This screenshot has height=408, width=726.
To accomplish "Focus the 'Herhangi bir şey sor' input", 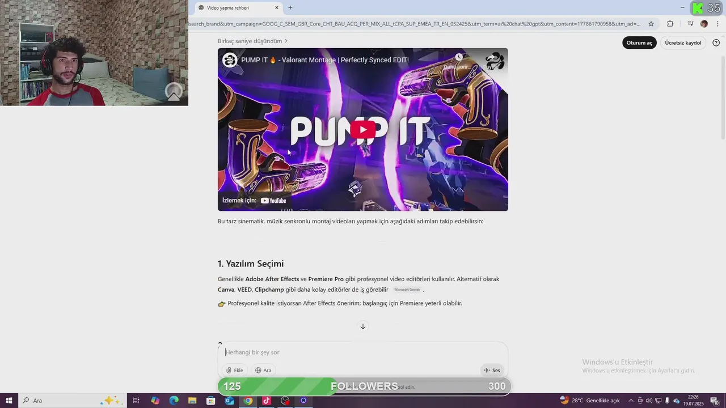I will click(363, 352).
